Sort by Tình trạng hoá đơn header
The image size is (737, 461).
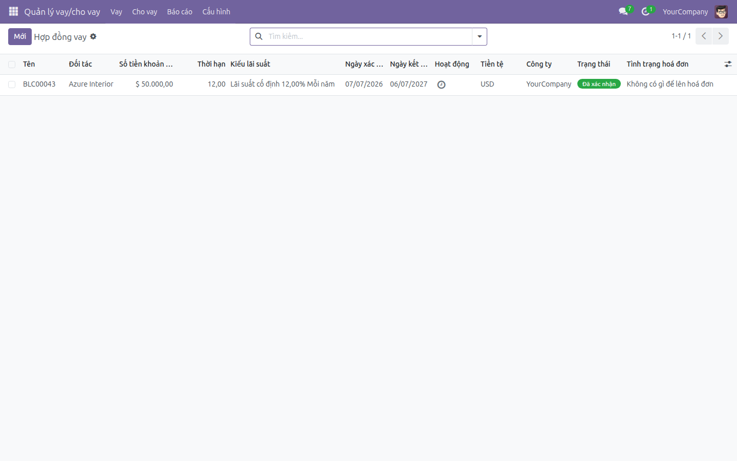pyautogui.click(x=657, y=64)
